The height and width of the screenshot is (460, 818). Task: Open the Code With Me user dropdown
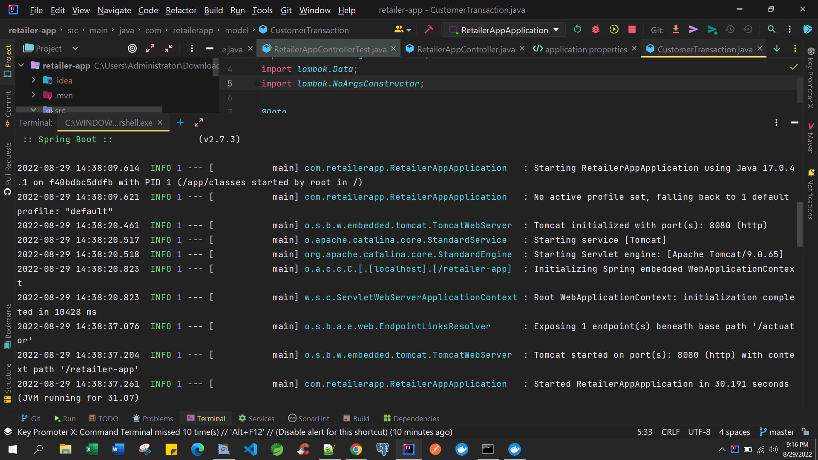(x=403, y=30)
